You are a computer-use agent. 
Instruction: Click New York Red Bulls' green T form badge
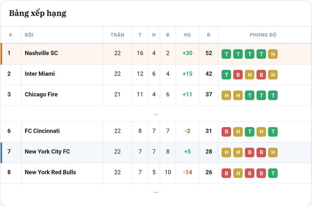click(273, 173)
